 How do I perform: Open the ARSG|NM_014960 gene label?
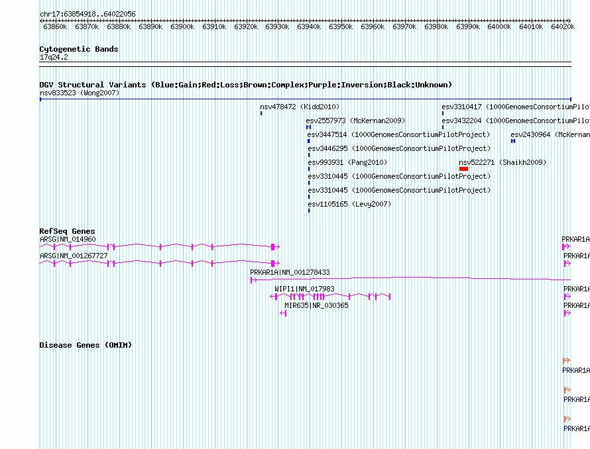point(68,239)
